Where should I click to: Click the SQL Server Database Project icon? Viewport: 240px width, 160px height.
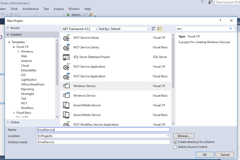point(66,57)
